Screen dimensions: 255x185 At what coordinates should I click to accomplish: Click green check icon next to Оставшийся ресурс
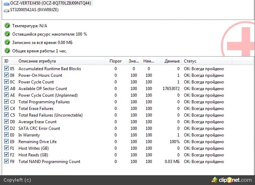[x=7, y=34]
